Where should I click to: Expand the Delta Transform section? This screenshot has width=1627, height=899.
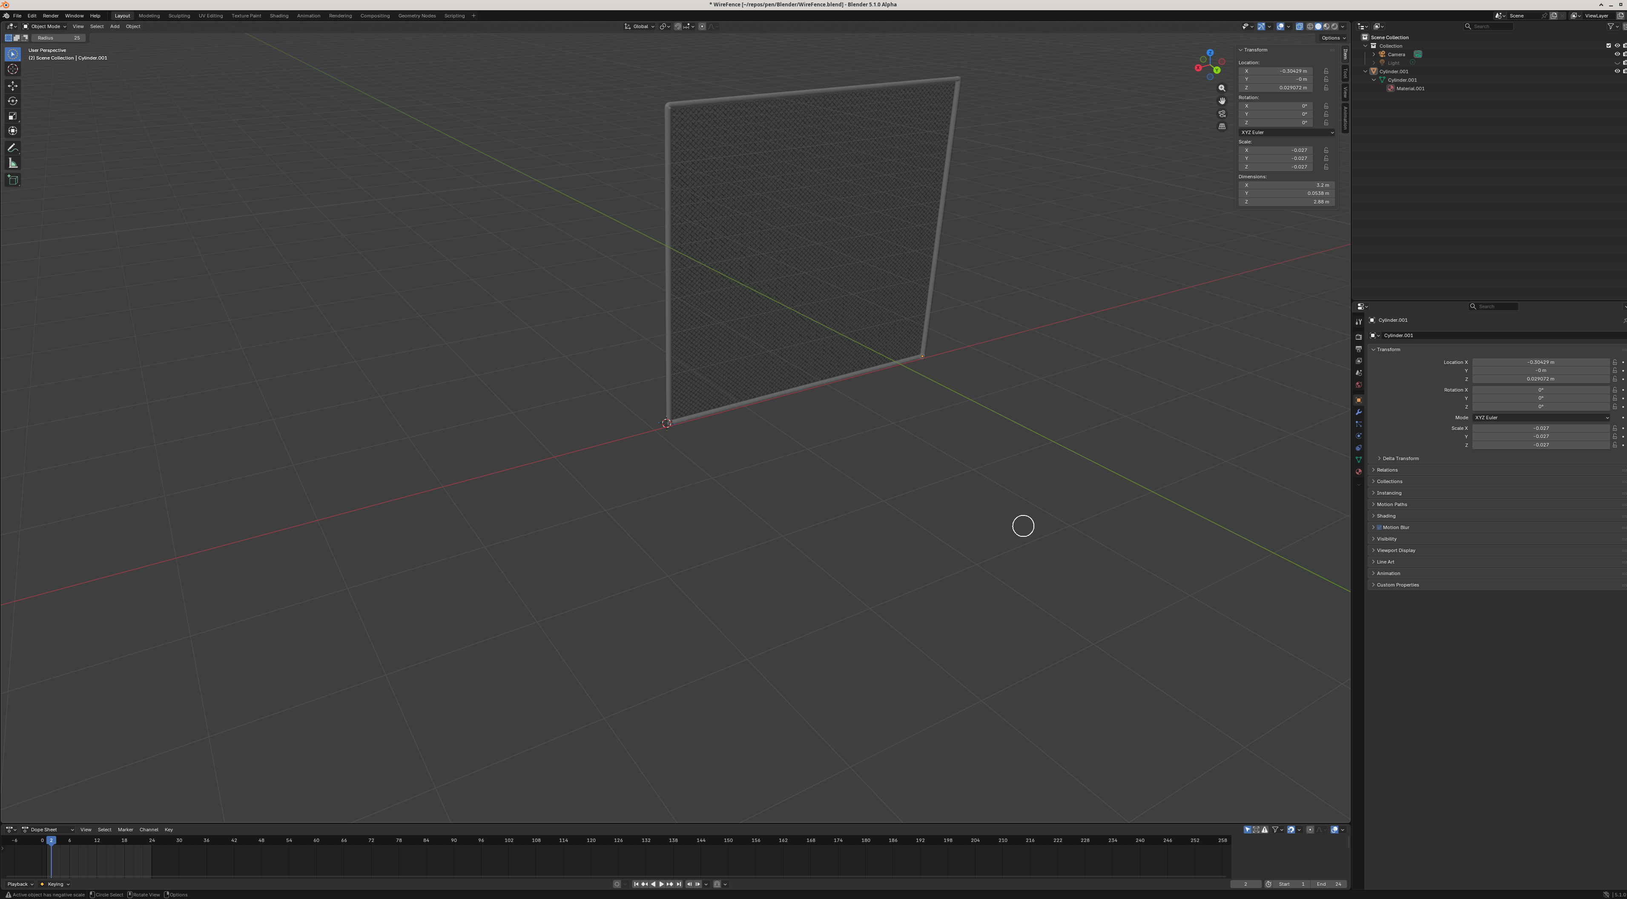tap(1400, 458)
